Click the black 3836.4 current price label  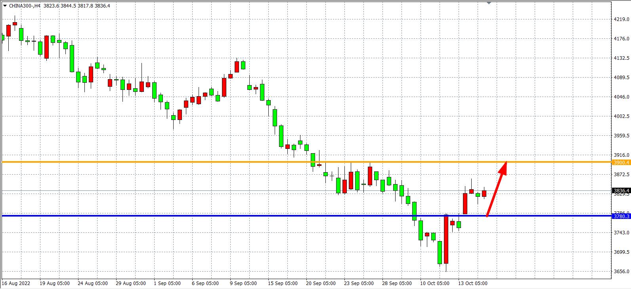pos(621,190)
